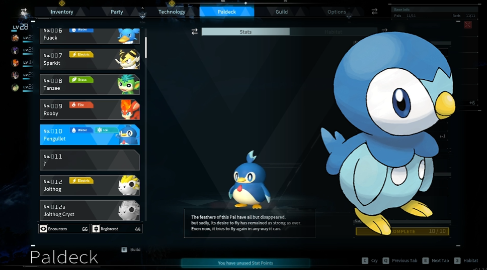The height and width of the screenshot is (270, 487).
Task: Click Jolthog's portrait icon
Action: [x=129, y=185]
